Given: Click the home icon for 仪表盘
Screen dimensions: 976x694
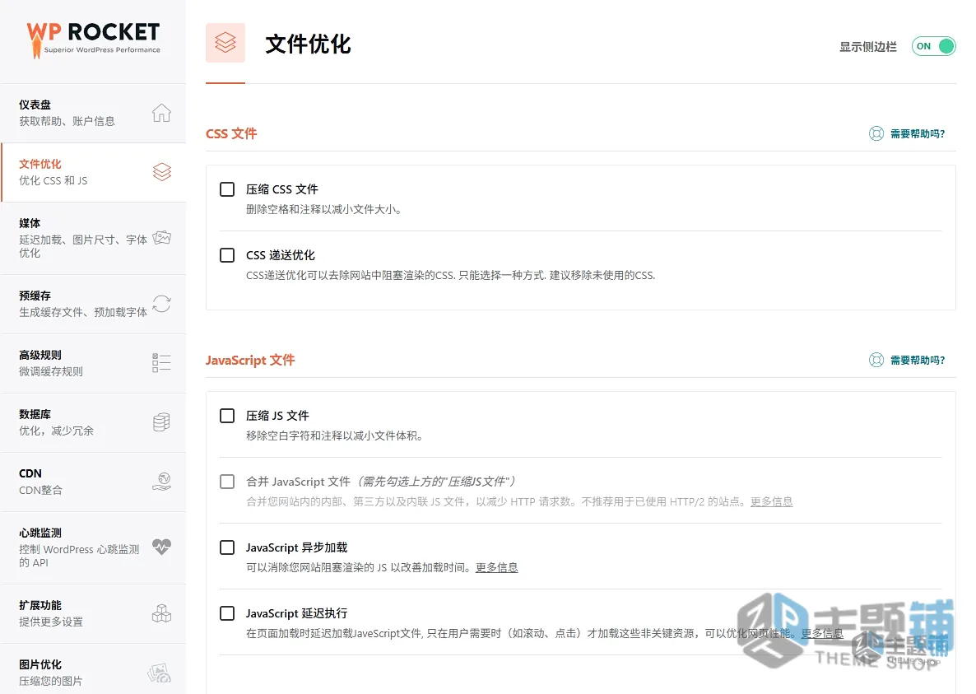Looking at the screenshot, I should point(161,113).
